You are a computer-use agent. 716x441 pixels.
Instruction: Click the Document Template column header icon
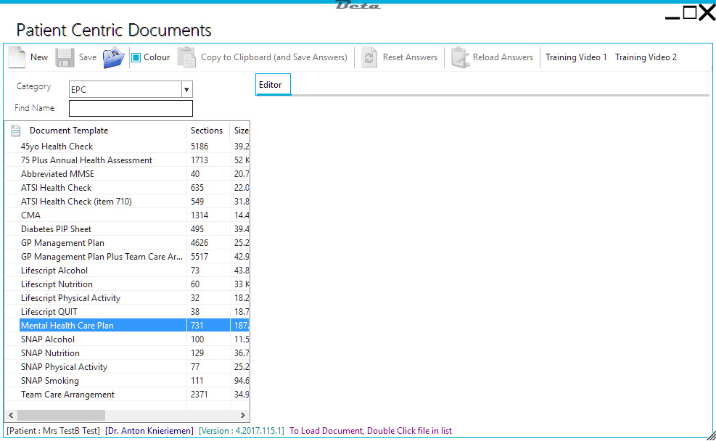pos(15,131)
